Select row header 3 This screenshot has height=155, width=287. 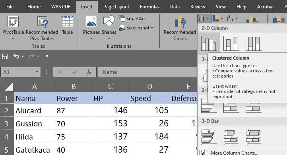[x=6, y=124]
